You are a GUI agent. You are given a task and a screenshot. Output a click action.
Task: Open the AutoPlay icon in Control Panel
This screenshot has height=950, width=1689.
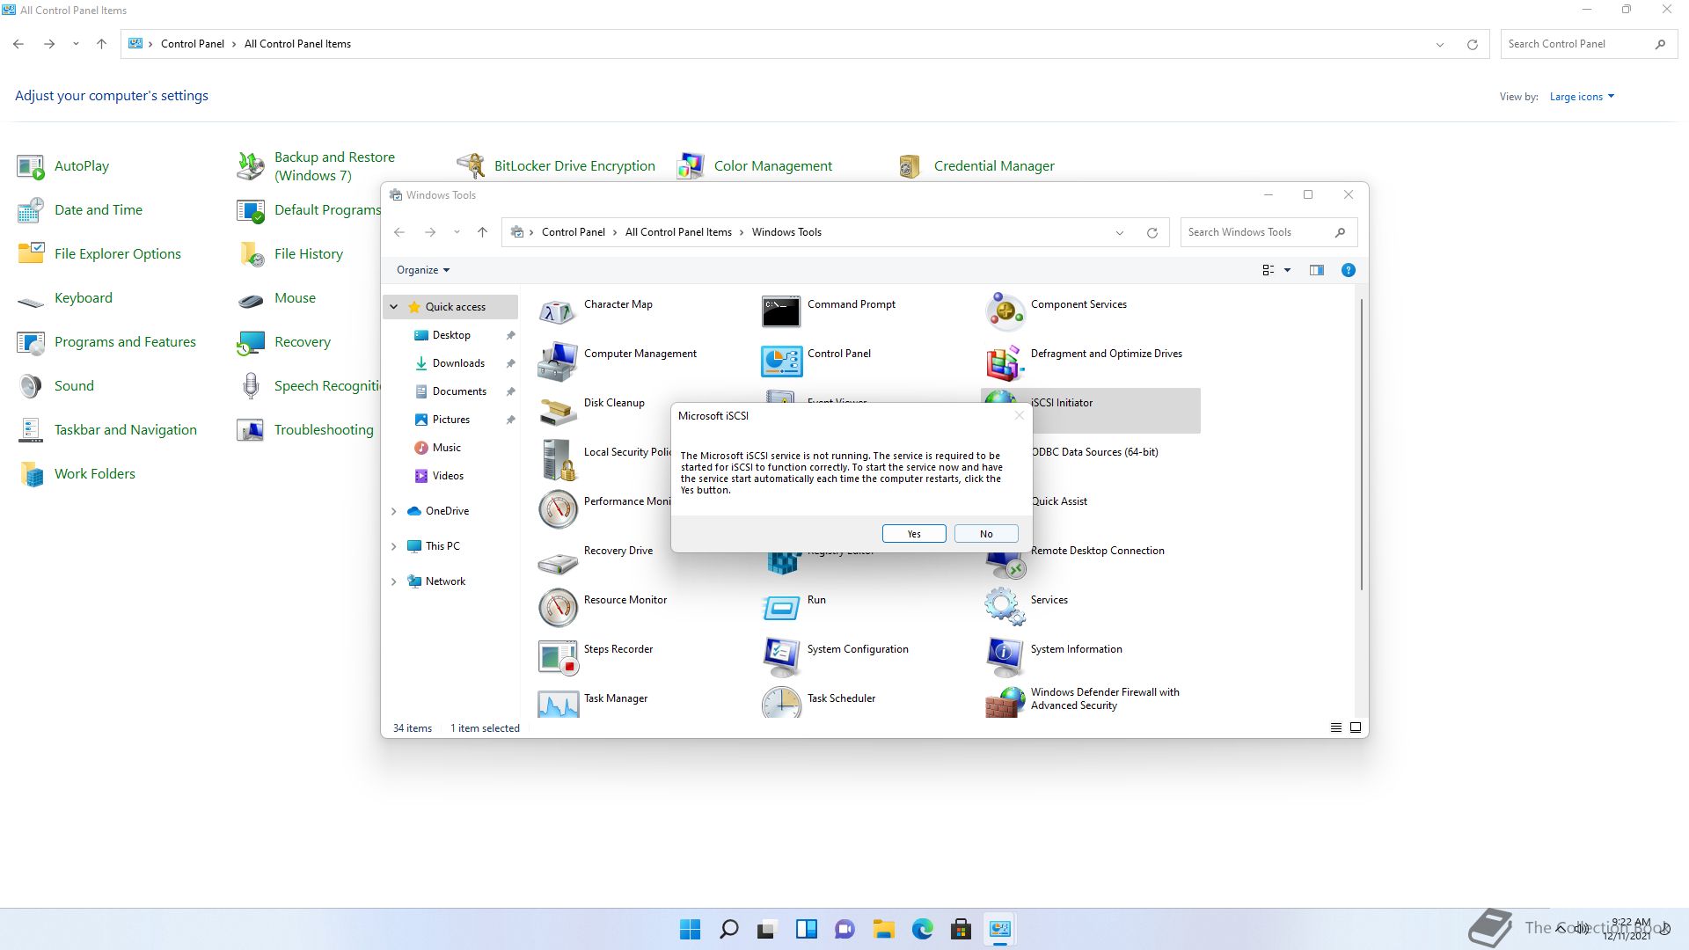pyautogui.click(x=31, y=166)
